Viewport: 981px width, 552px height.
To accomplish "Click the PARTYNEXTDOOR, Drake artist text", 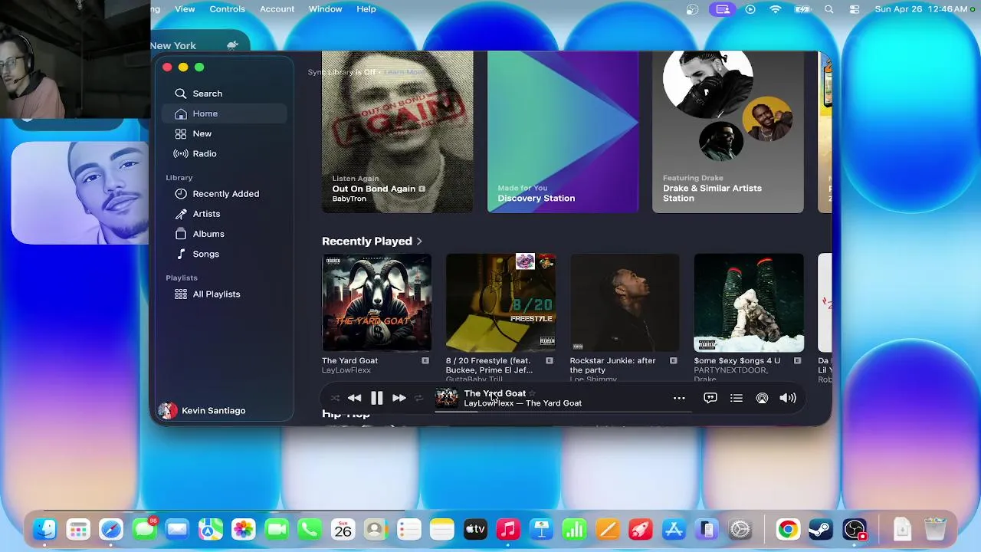I will [x=730, y=375].
